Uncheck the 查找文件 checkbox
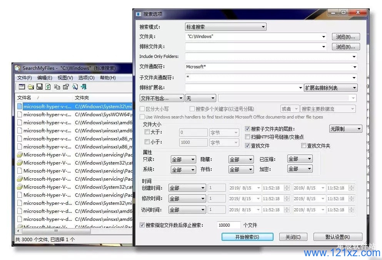Image resolution: width=382 pixels, height=260 pixels. point(247,145)
